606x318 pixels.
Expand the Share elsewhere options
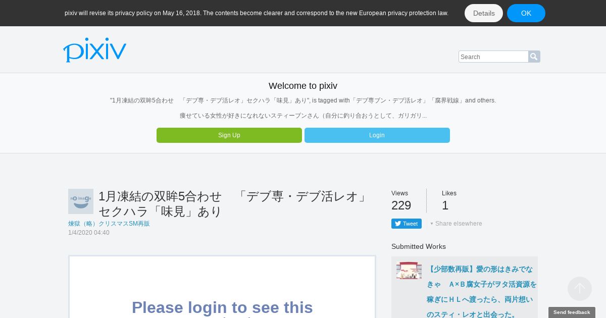coord(456,224)
